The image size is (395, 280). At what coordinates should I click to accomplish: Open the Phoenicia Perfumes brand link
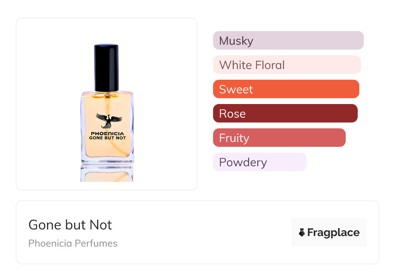coord(73,243)
